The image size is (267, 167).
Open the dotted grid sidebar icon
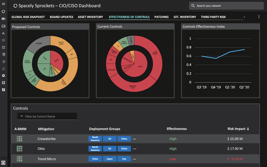3,40
